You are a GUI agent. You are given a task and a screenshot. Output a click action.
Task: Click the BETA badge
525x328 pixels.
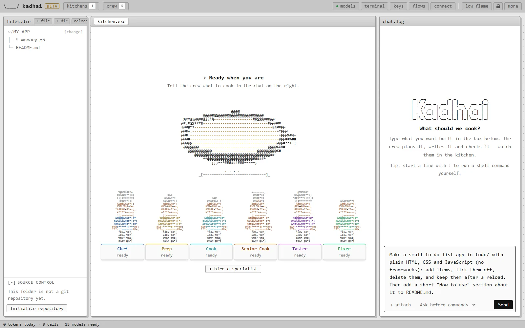click(52, 6)
